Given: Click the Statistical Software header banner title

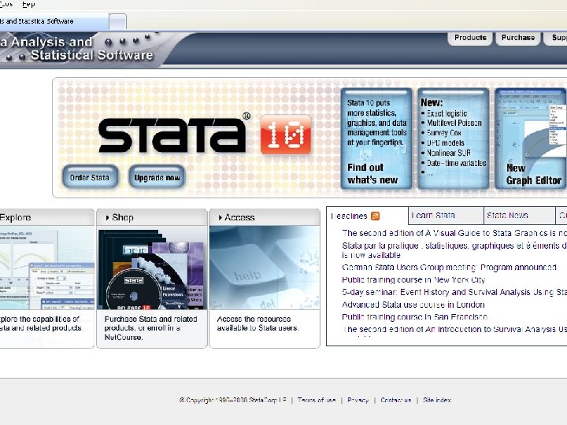Looking at the screenshot, I should tap(76, 49).
